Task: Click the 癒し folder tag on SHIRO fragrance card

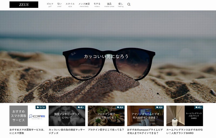Action: point(198,107)
